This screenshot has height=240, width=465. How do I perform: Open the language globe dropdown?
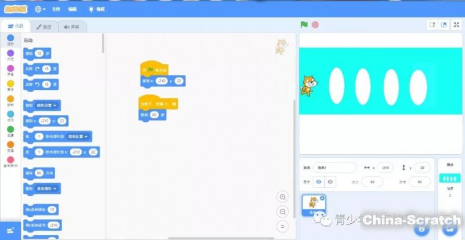[41, 9]
